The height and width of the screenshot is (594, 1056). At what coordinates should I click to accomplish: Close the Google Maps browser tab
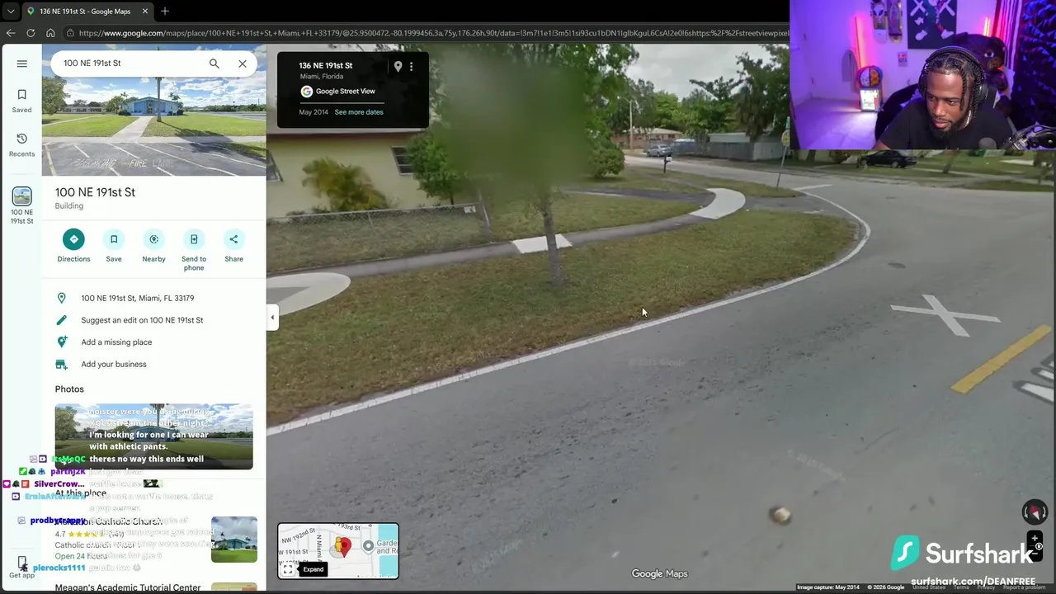pos(145,12)
